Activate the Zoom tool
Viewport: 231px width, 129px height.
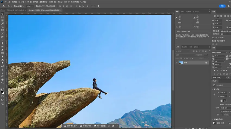(2, 83)
